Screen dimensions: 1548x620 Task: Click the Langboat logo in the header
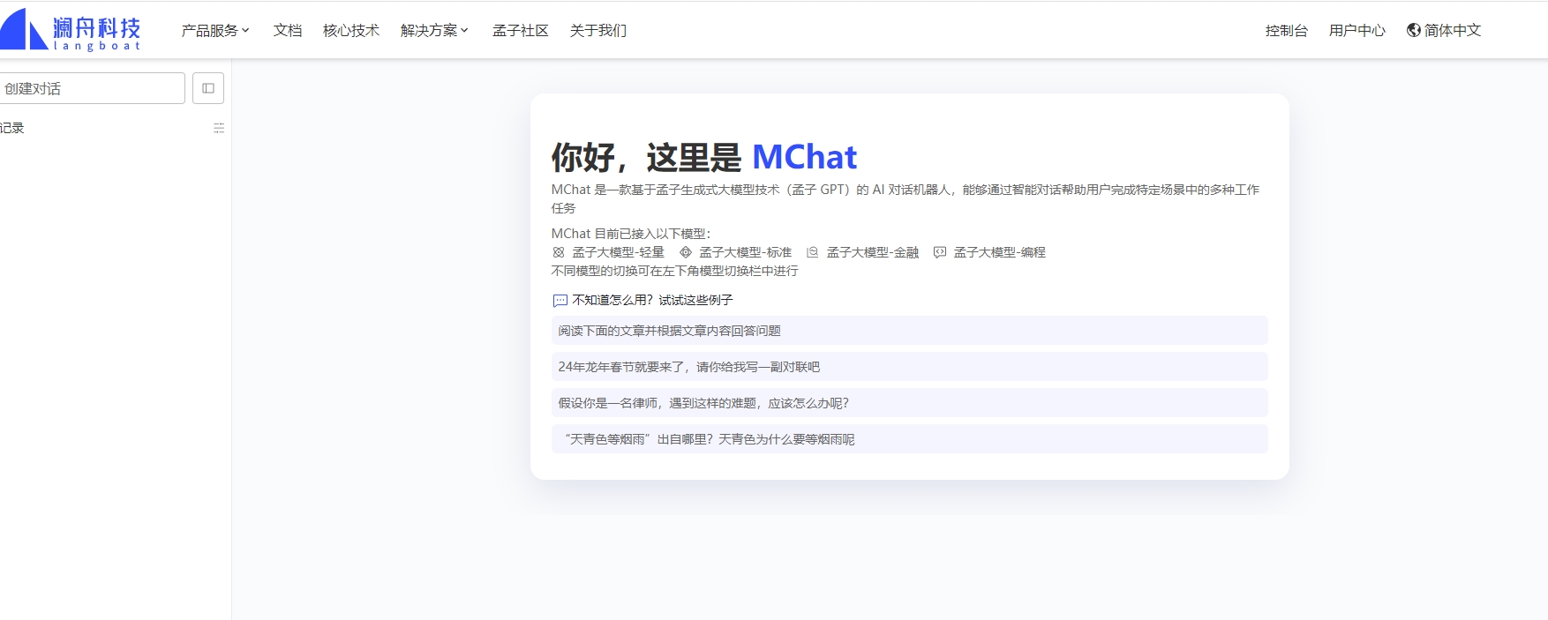(71, 30)
